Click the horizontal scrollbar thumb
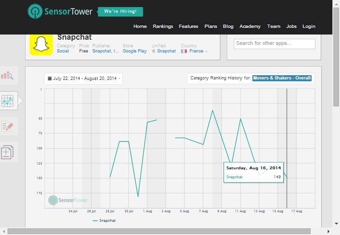The image size is (340, 235). click(159, 231)
